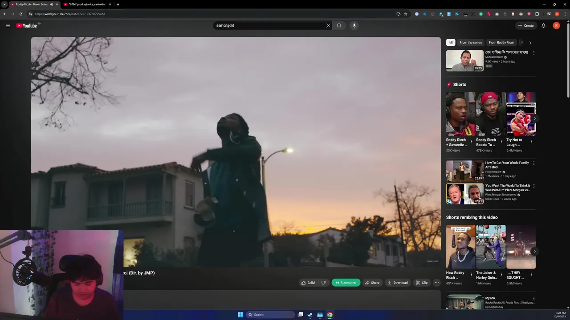The width and height of the screenshot is (570, 320).
Task: Open the new tab plus button
Action: [118, 4]
